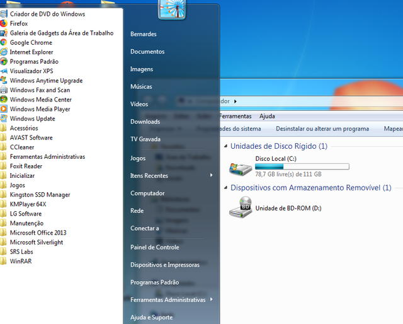Click the '78,7 GB livre(s) de 111 GB' text
This screenshot has height=324, width=403.
click(x=288, y=174)
